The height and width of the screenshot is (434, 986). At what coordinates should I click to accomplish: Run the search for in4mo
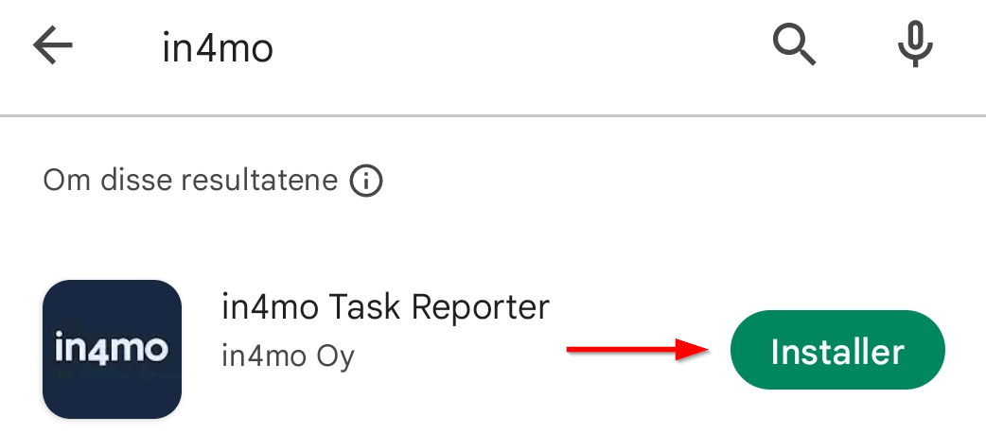tap(794, 44)
